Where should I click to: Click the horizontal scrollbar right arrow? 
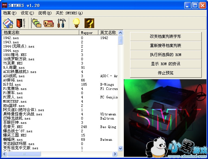coord(115,154)
